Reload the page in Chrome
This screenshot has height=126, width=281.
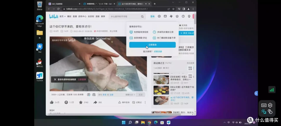tap(58, 9)
